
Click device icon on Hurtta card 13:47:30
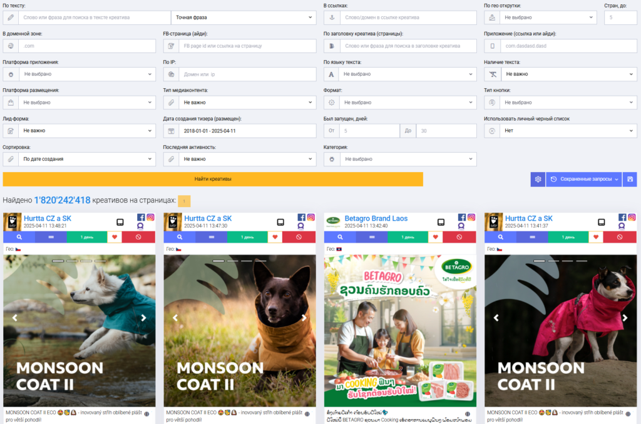[280, 222]
